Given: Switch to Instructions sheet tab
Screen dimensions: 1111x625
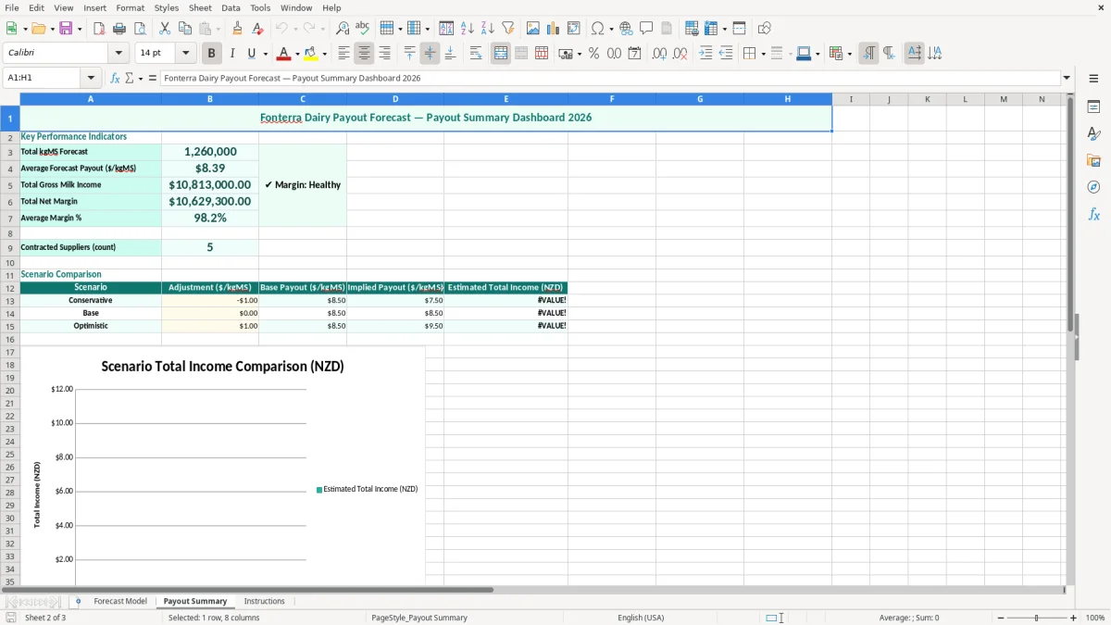Looking at the screenshot, I should (x=265, y=601).
